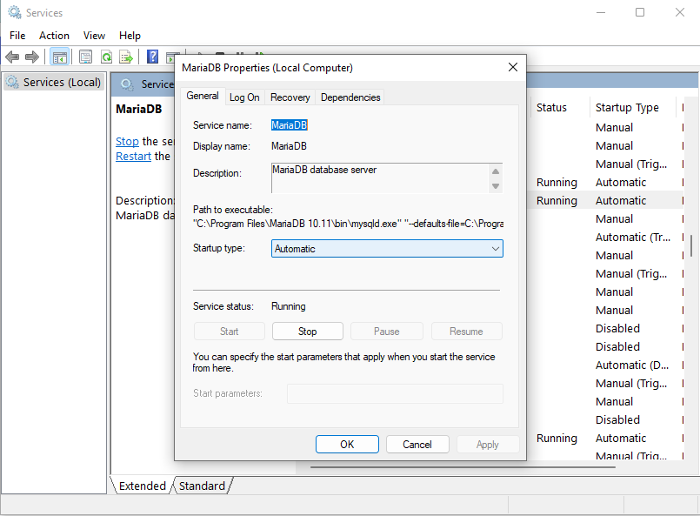
Task: Click the Export List toolbar icon
Action: click(x=126, y=57)
